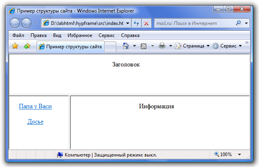
Task: Click the 100% zoom level button
Action: coord(223,155)
